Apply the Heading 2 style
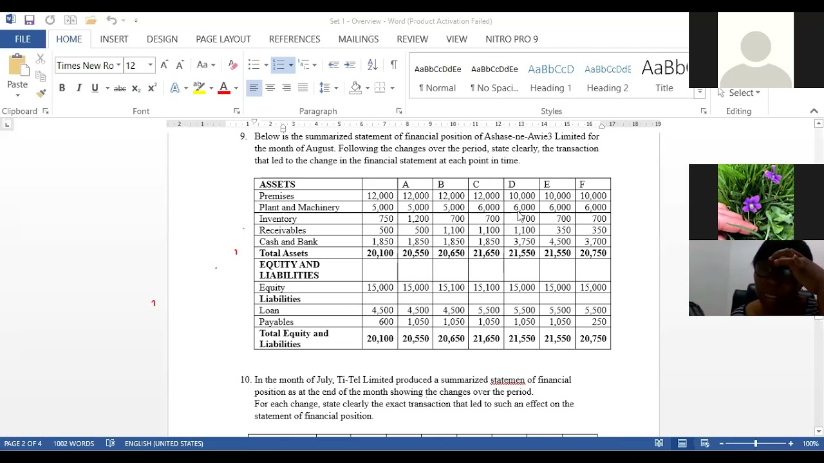The height and width of the screenshot is (463, 824). (608, 77)
